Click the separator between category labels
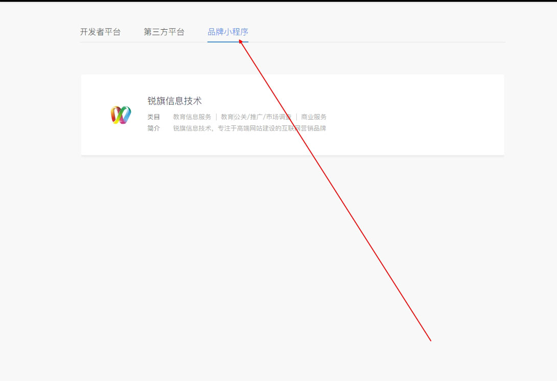Image resolution: width=557 pixels, height=381 pixels. click(217, 116)
